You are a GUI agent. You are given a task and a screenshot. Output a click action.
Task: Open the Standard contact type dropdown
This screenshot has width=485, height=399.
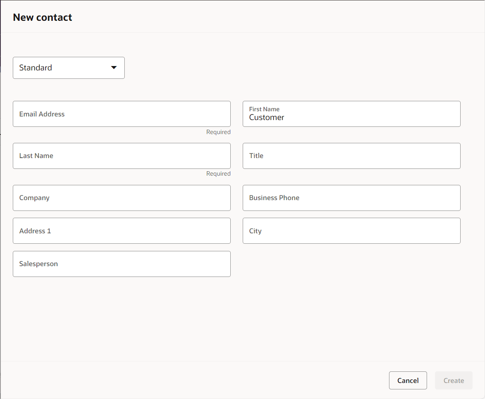tap(68, 68)
